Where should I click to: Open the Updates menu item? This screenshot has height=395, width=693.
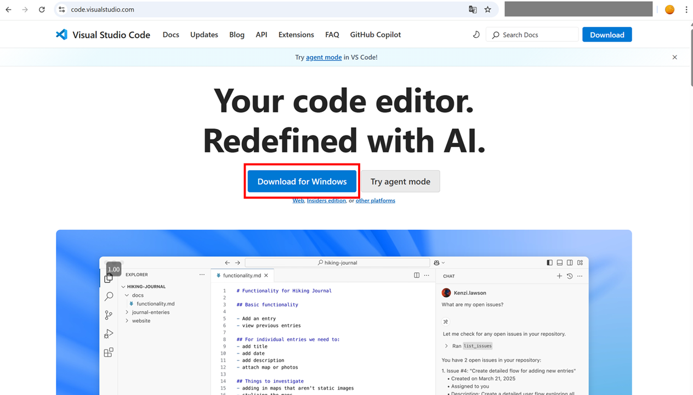[204, 35]
